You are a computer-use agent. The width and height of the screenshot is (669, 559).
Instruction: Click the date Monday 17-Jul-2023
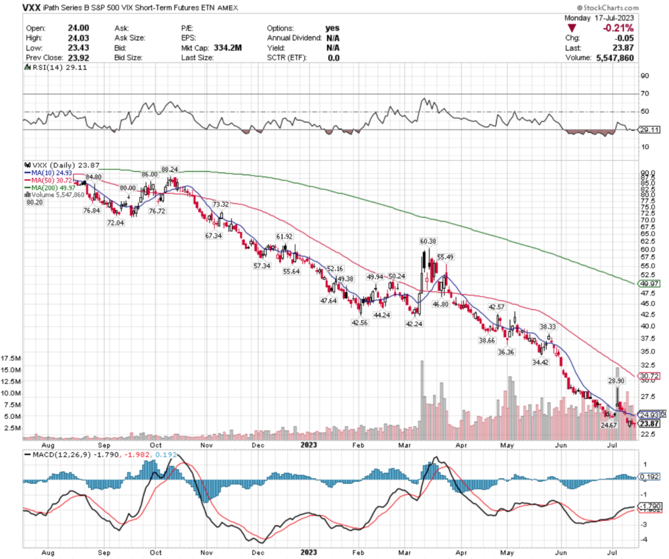pos(599,18)
